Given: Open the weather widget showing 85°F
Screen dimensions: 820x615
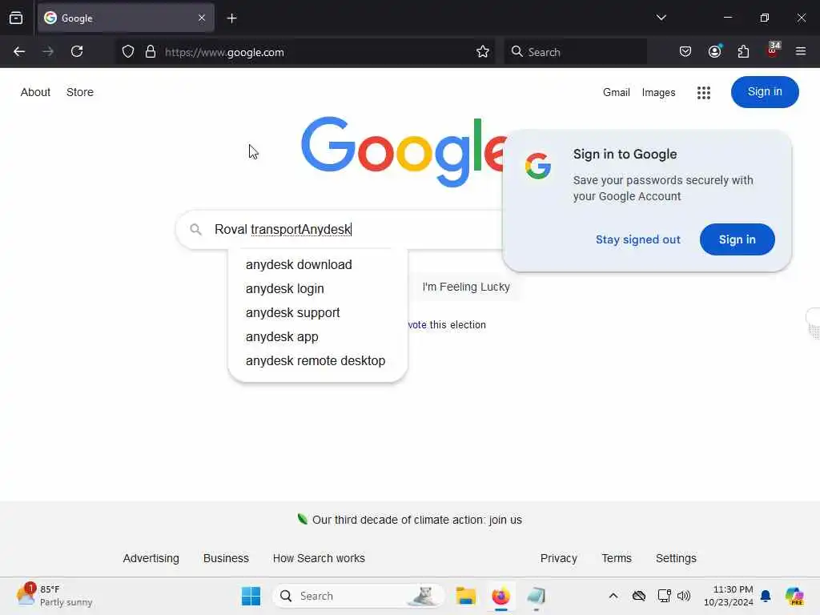Looking at the screenshot, I should pos(54,596).
